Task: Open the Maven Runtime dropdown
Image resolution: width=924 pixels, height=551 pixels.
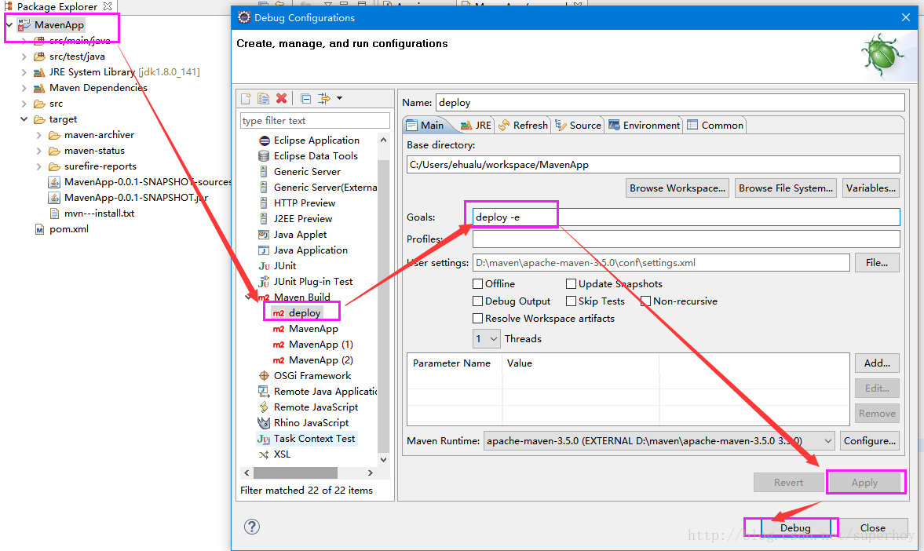Action: [x=659, y=441]
